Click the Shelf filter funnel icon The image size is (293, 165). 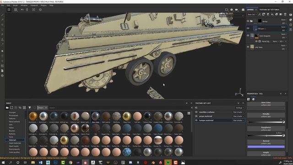pos(29,108)
